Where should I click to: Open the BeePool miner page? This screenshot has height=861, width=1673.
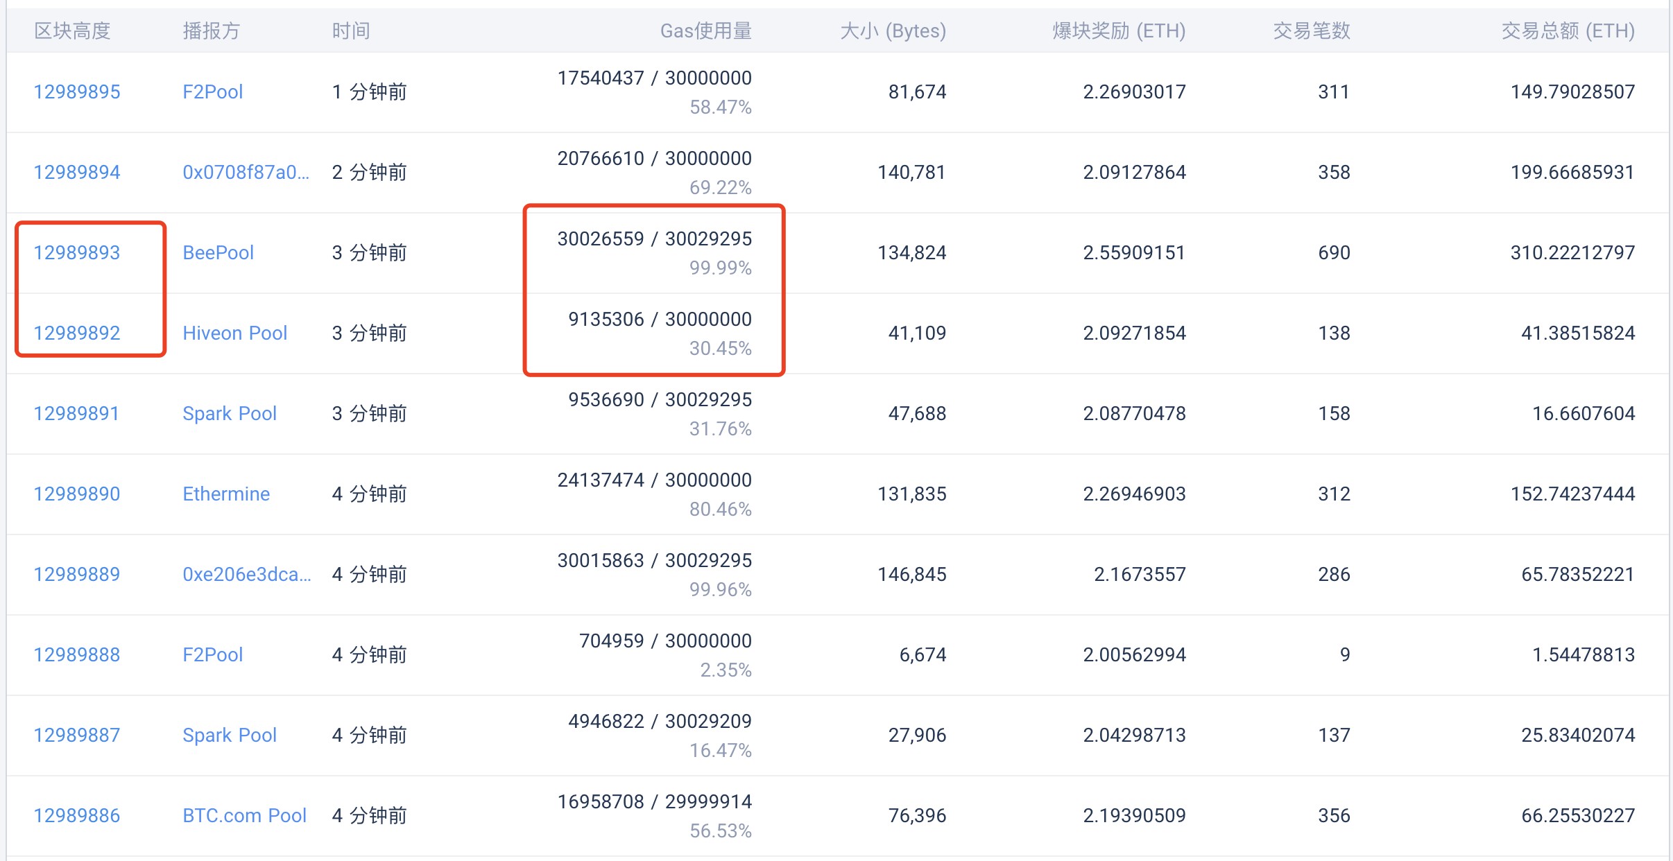218,252
